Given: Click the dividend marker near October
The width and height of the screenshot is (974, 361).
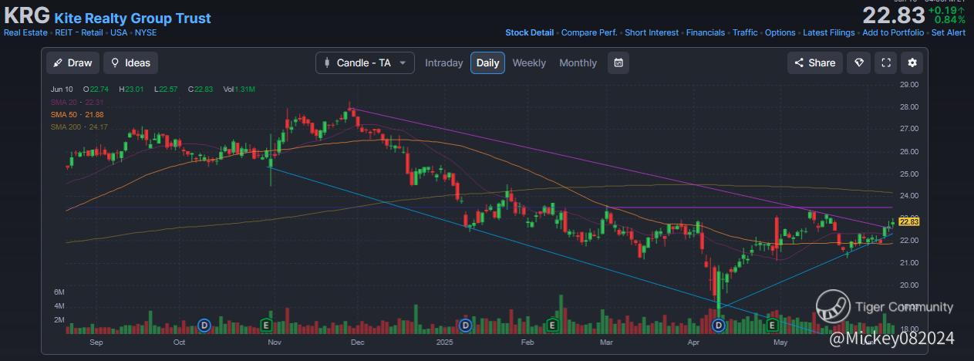Looking at the screenshot, I should (x=204, y=326).
